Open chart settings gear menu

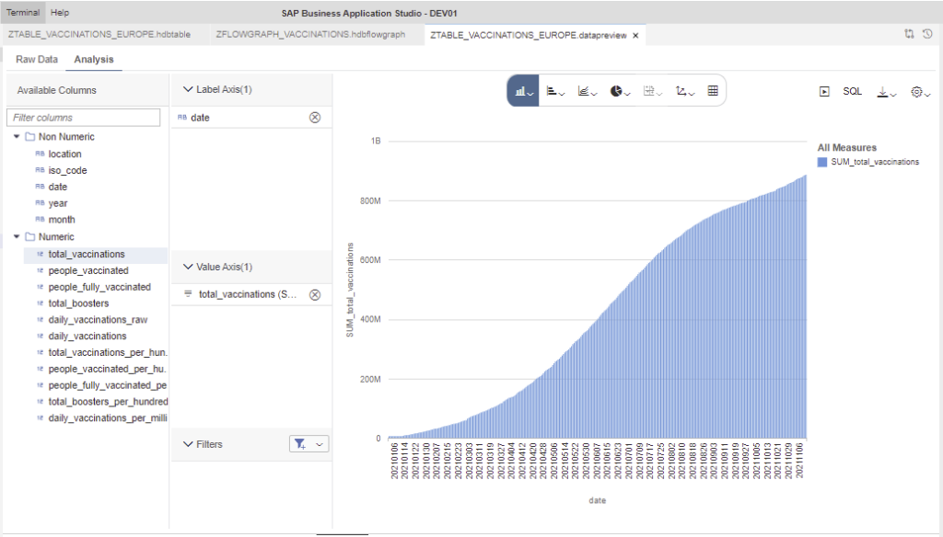(920, 92)
